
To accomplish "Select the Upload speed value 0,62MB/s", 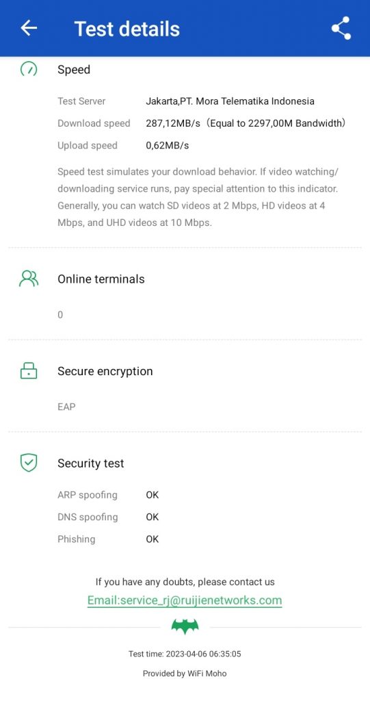I will (167, 146).
